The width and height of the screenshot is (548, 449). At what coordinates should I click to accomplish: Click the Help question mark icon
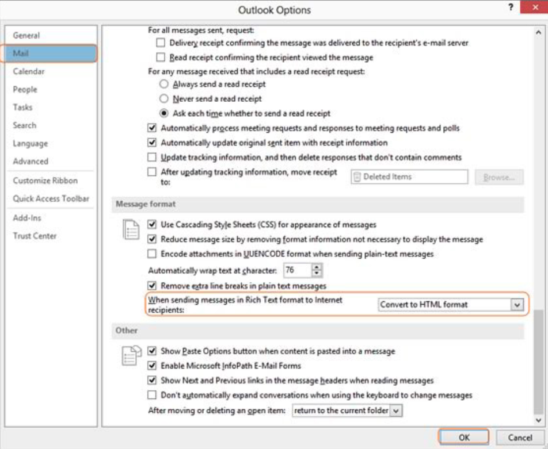click(x=511, y=8)
